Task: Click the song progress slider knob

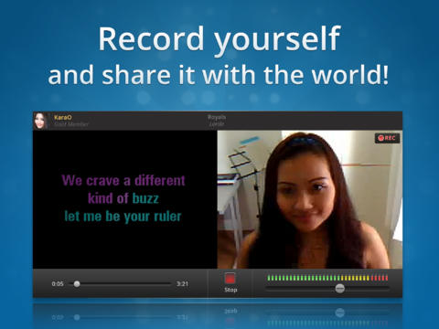Action: click(77, 284)
